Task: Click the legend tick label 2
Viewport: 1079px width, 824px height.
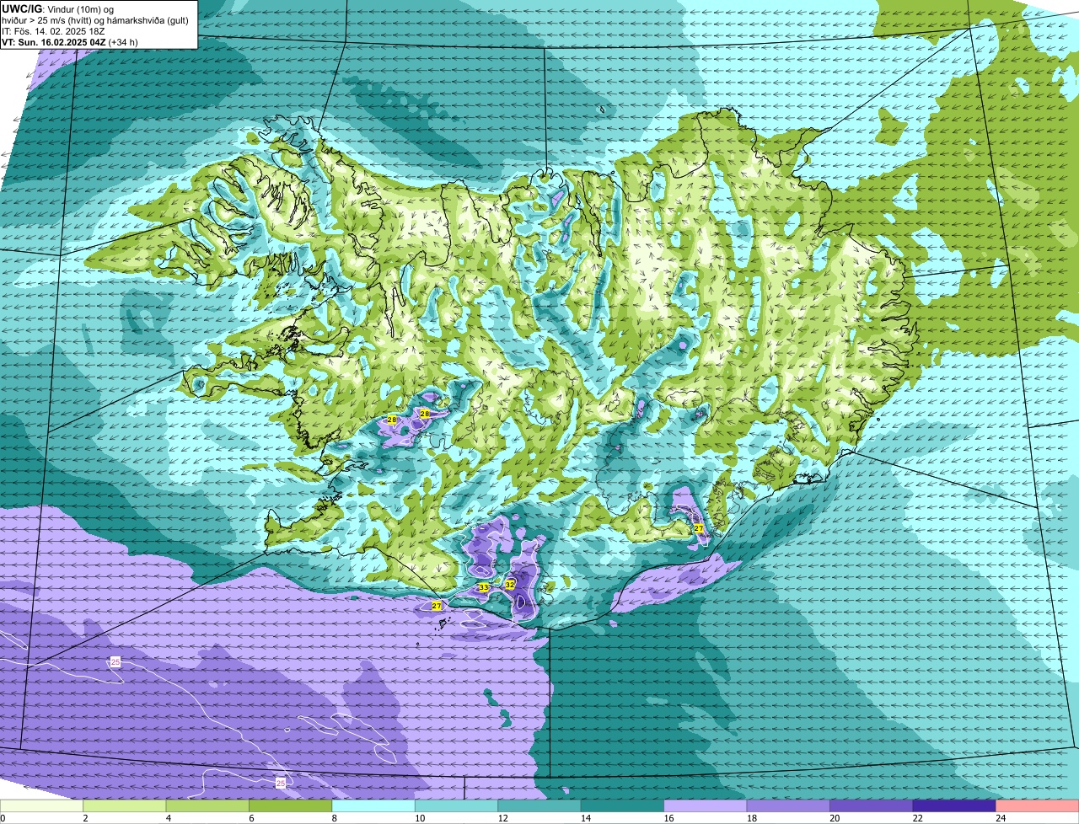Action: click(85, 818)
